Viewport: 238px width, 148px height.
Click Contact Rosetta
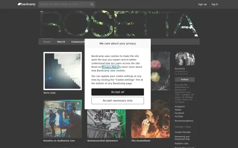(x=182, y=132)
